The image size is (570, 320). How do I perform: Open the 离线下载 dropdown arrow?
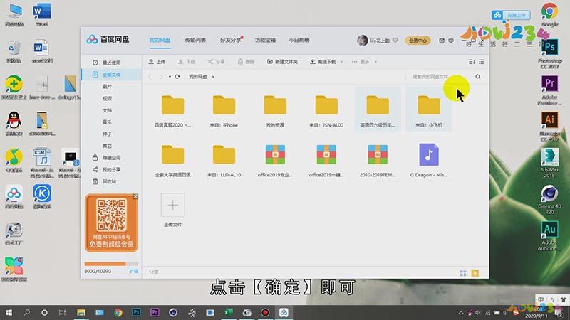pos(342,62)
